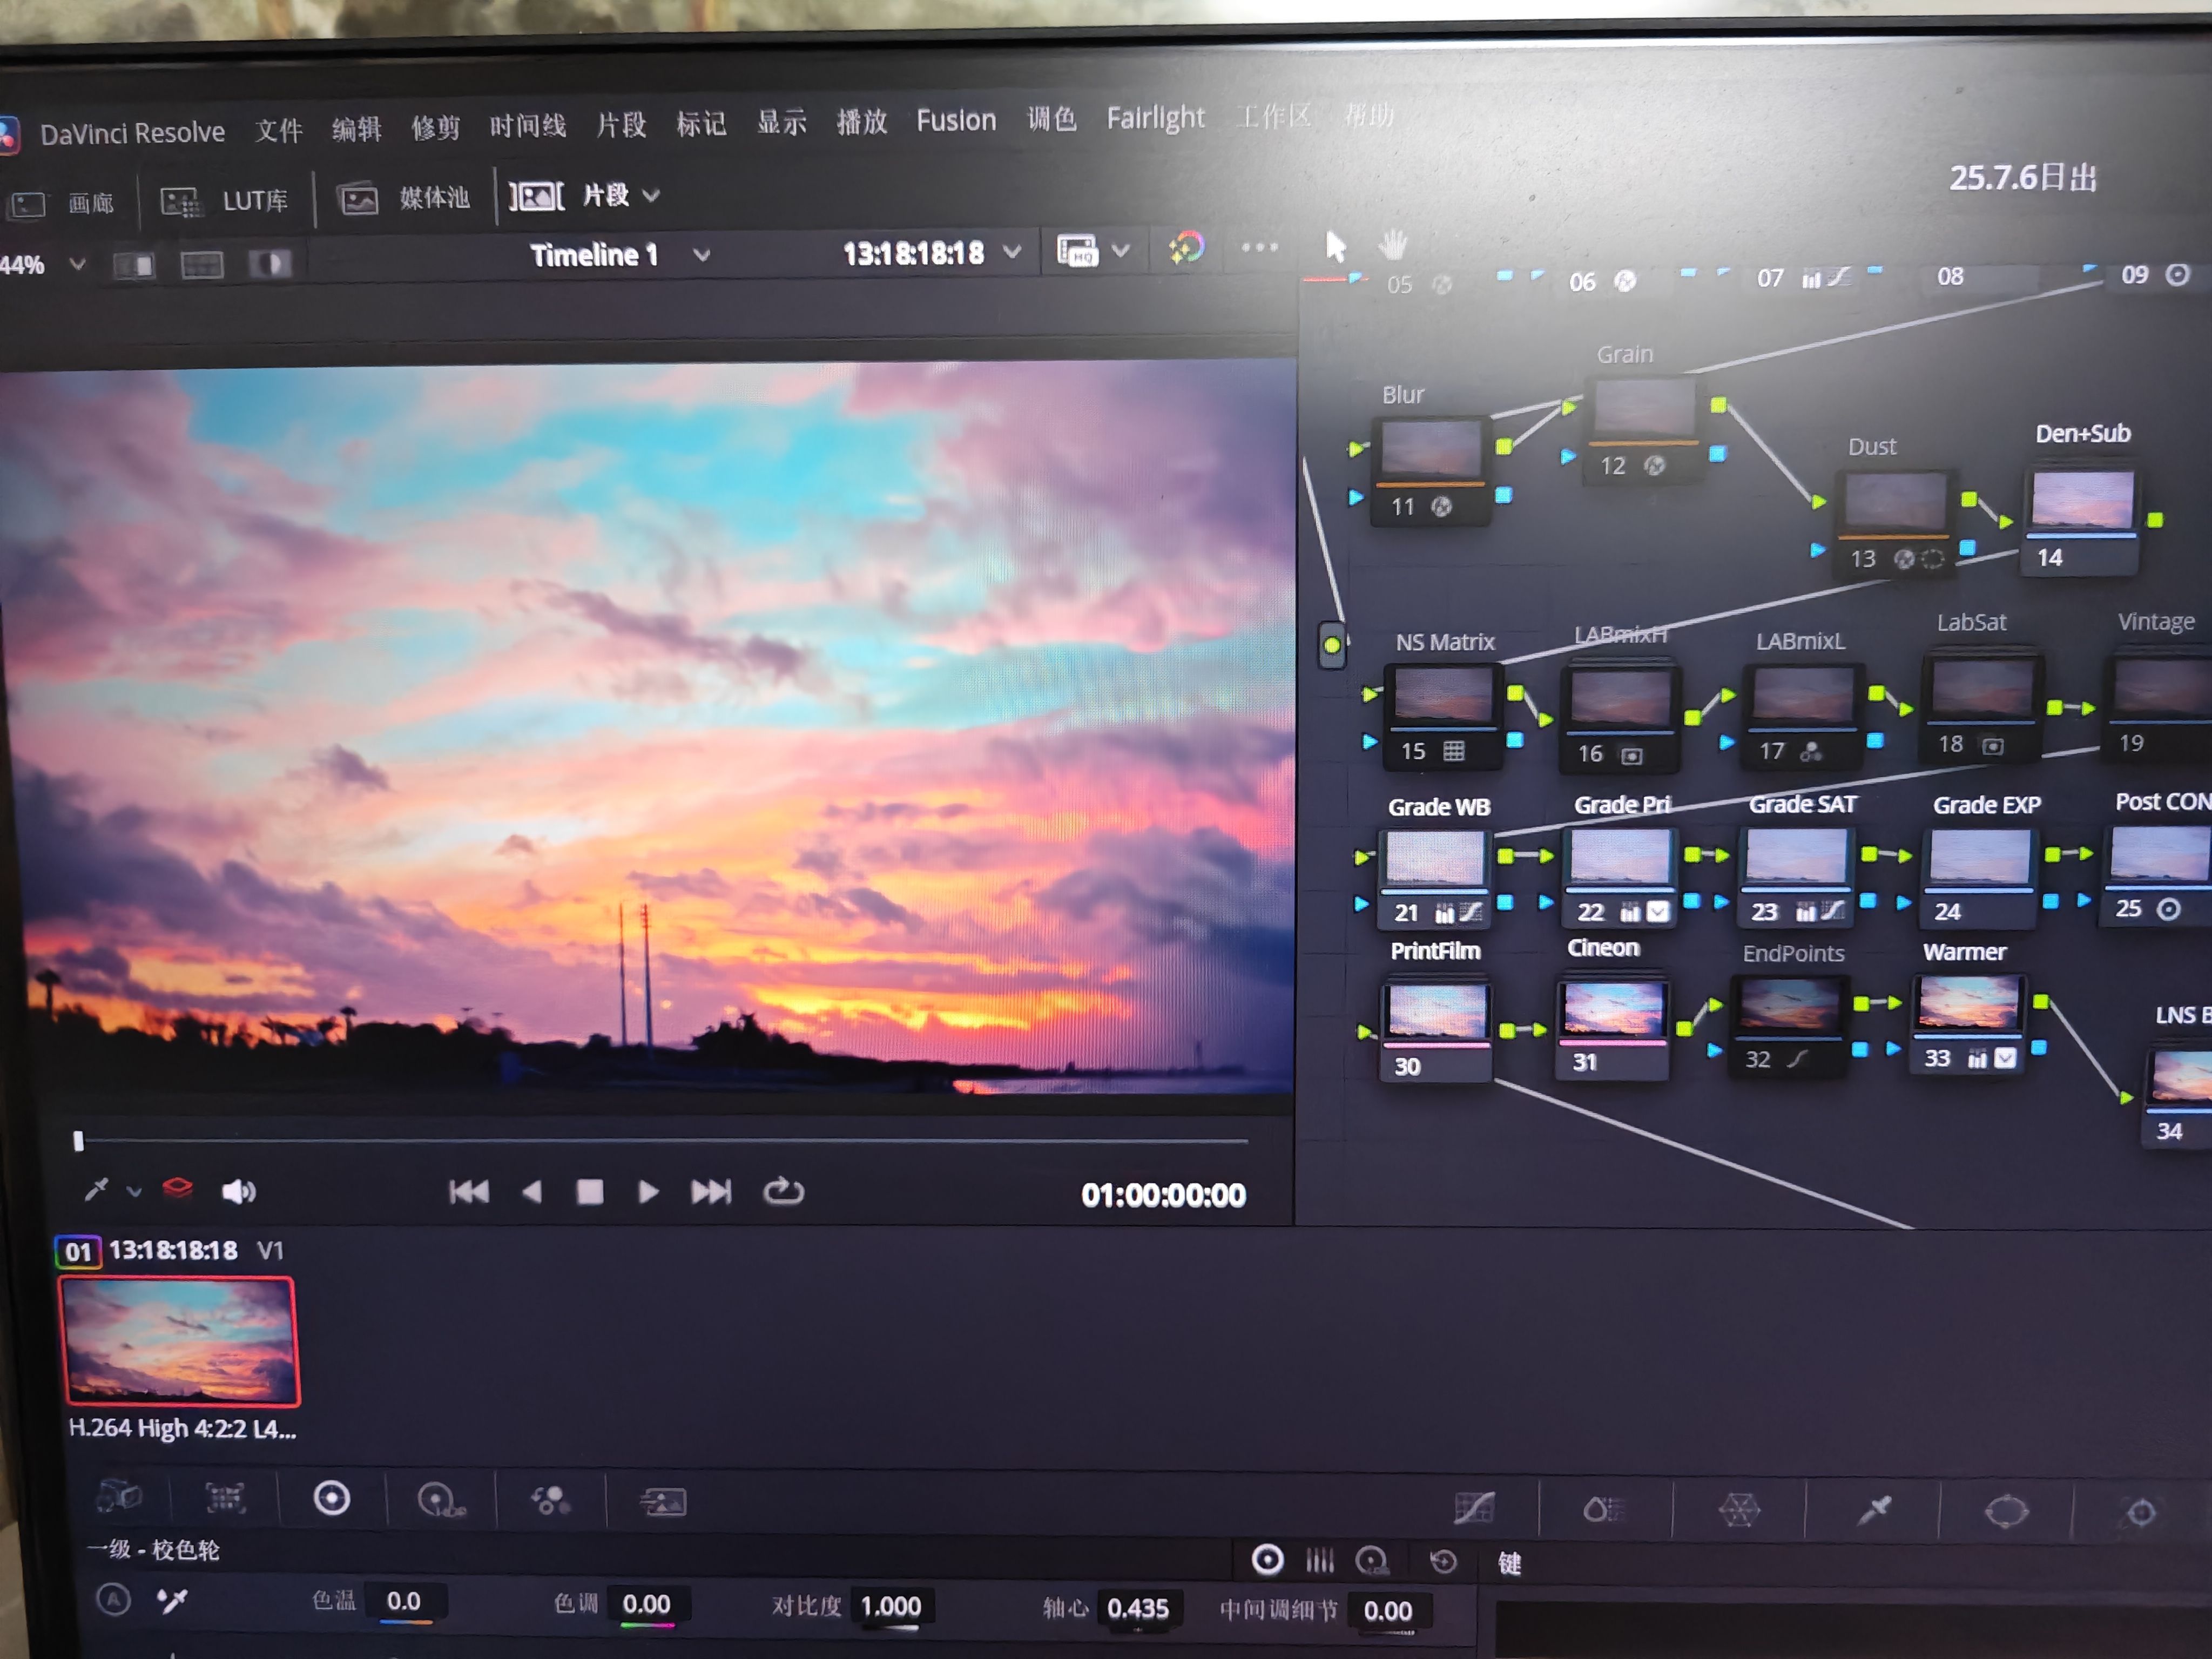The image size is (2212, 1659).
Task: Open the 调色 menu
Action: click(1052, 119)
